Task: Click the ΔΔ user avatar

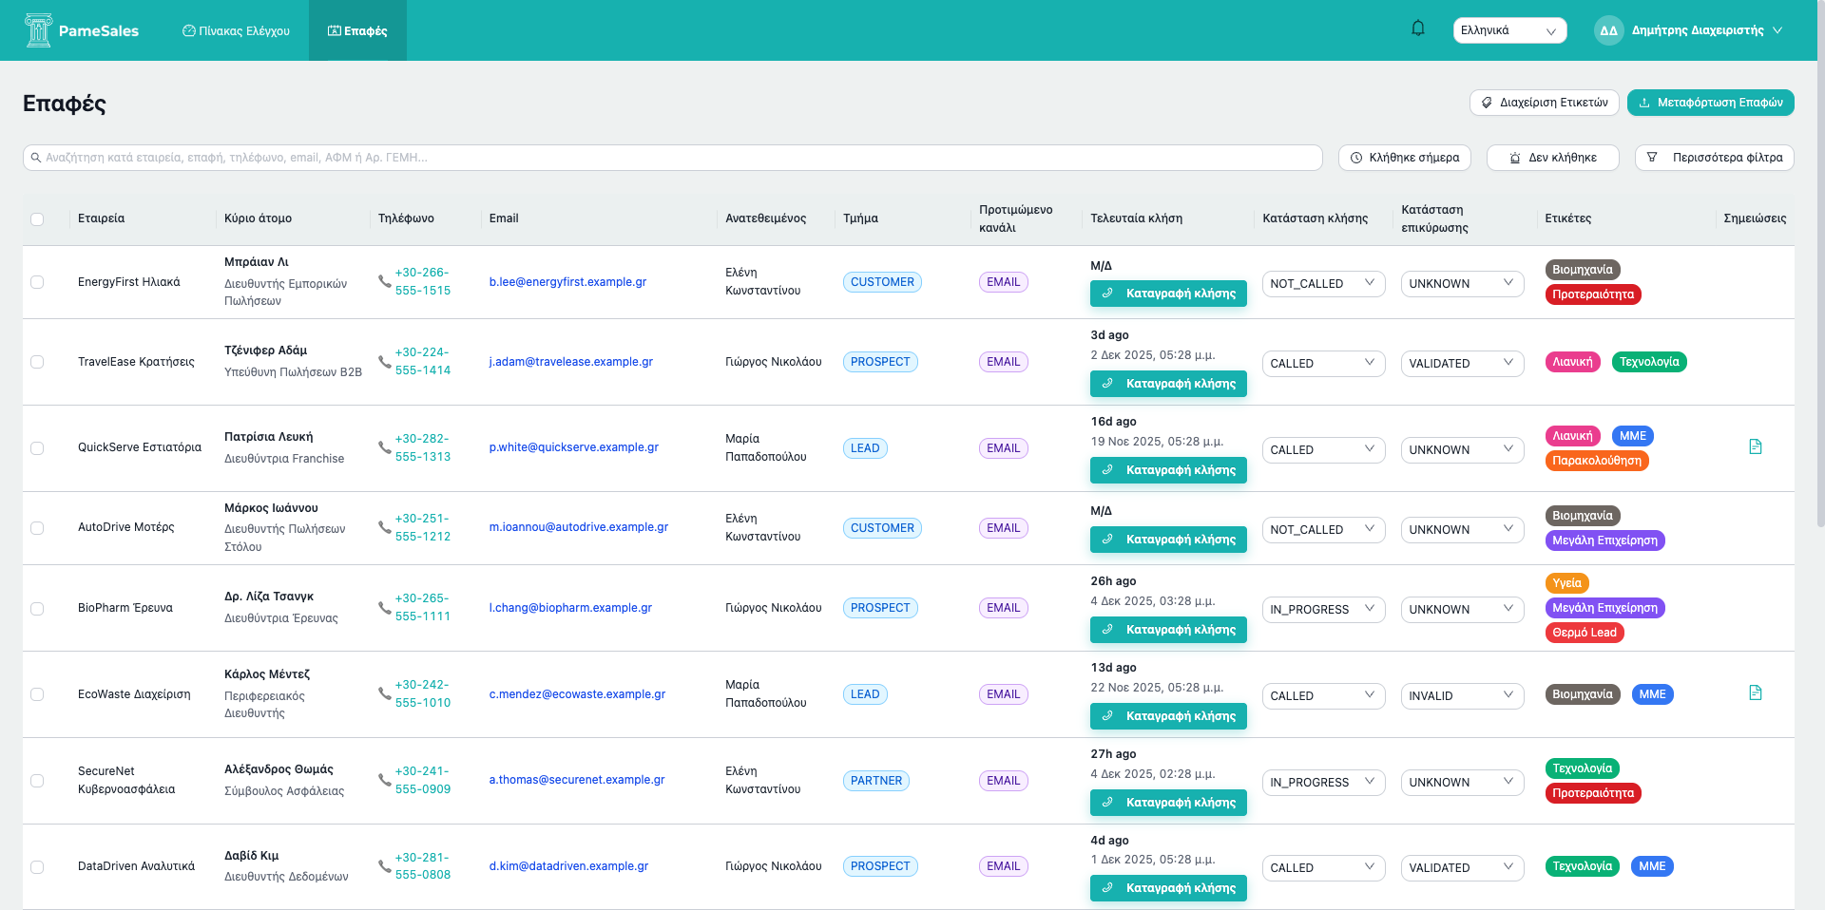Action: [x=1608, y=30]
